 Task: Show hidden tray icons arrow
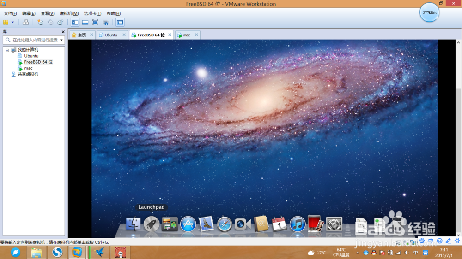coord(358,253)
